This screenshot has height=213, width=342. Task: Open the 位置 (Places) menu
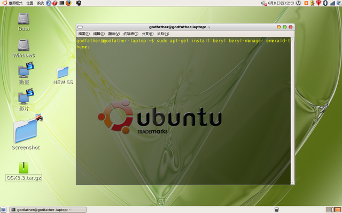coord(30,3)
